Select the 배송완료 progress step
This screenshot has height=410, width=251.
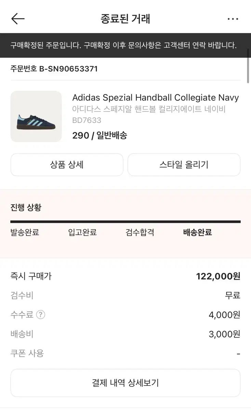(x=198, y=233)
